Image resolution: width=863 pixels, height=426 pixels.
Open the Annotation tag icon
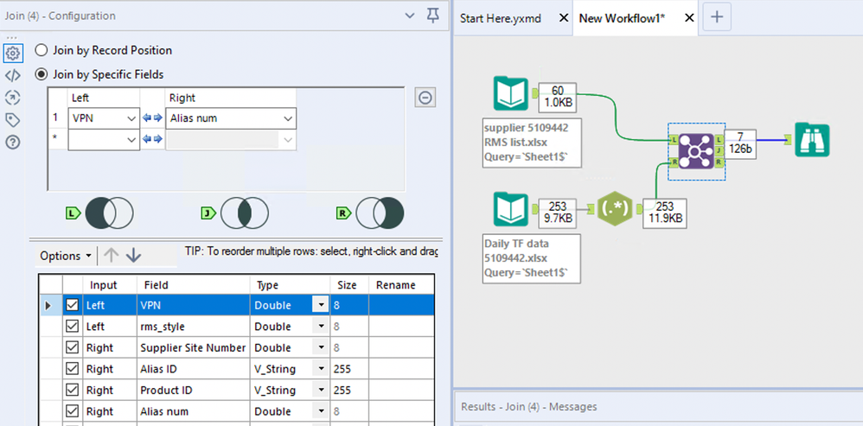(13, 120)
